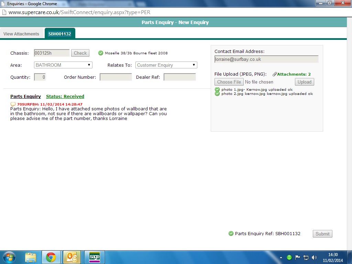Viewport: 352px width, 264px height.
Task: Click the volume speaker icon
Action: 314,257
